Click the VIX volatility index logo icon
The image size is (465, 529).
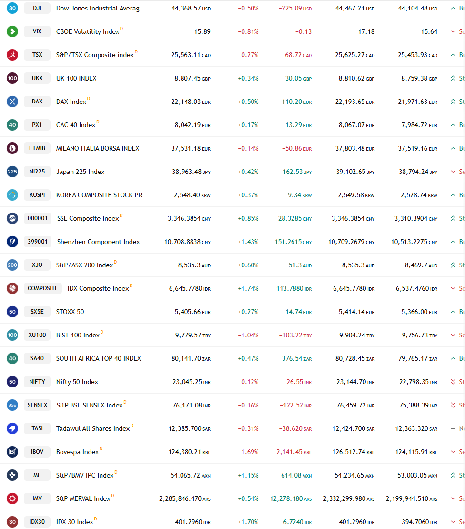coord(12,31)
